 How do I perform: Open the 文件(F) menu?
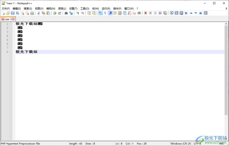[6, 9]
